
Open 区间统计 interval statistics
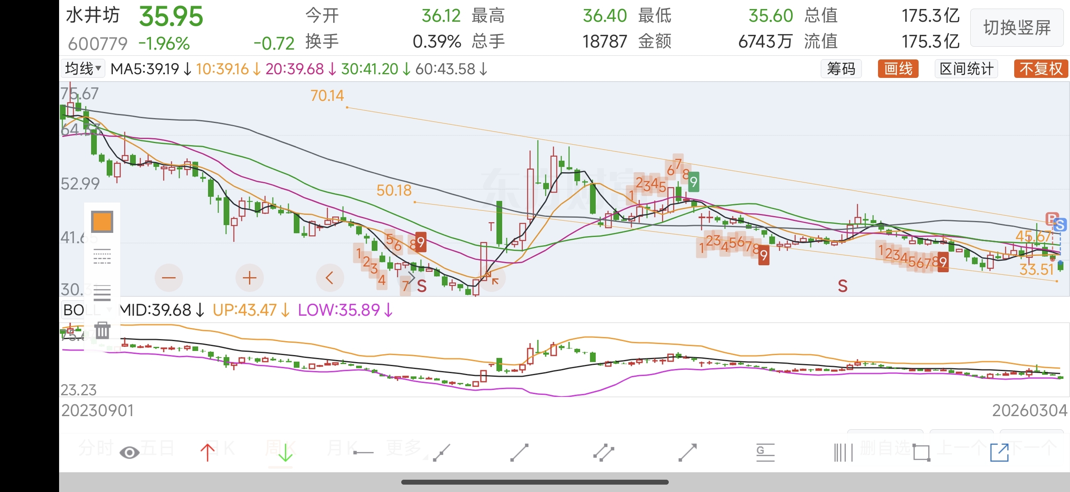966,68
